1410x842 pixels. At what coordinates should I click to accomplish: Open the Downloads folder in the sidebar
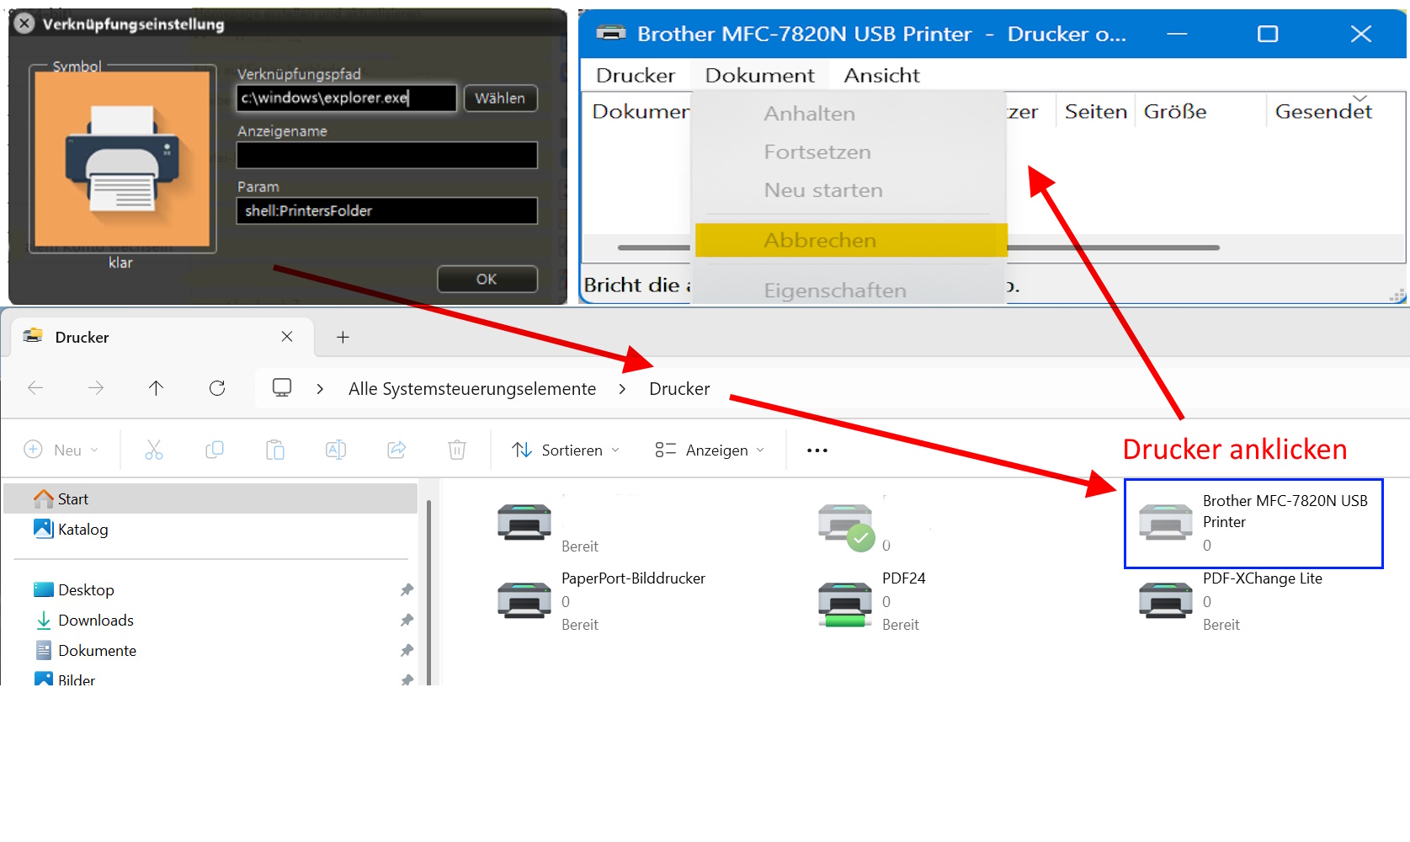pos(96,621)
